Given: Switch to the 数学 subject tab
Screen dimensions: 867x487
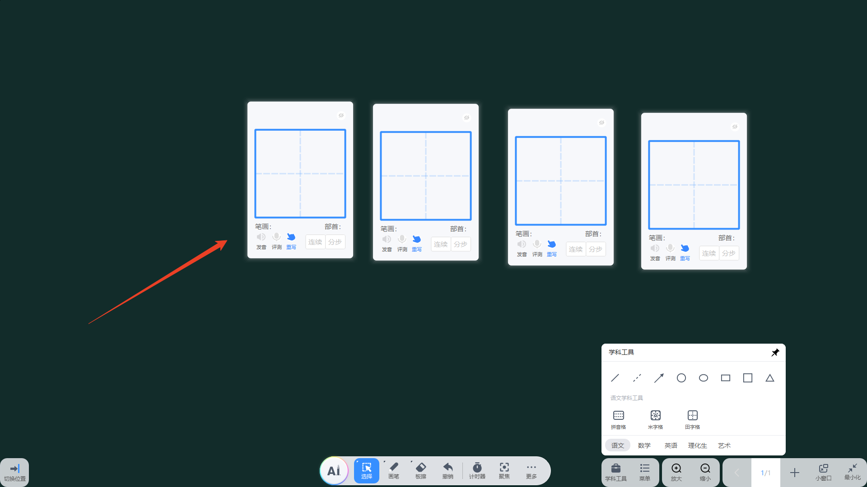Looking at the screenshot, I should click(644, 446).
